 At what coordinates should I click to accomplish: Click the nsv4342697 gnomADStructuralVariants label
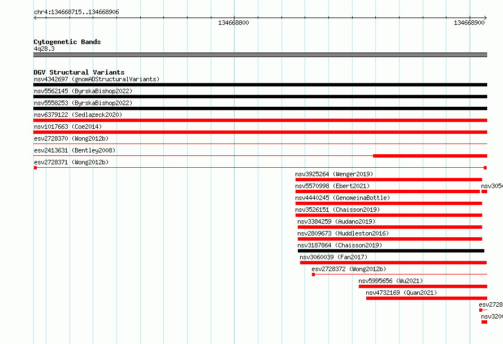(97, 79)
